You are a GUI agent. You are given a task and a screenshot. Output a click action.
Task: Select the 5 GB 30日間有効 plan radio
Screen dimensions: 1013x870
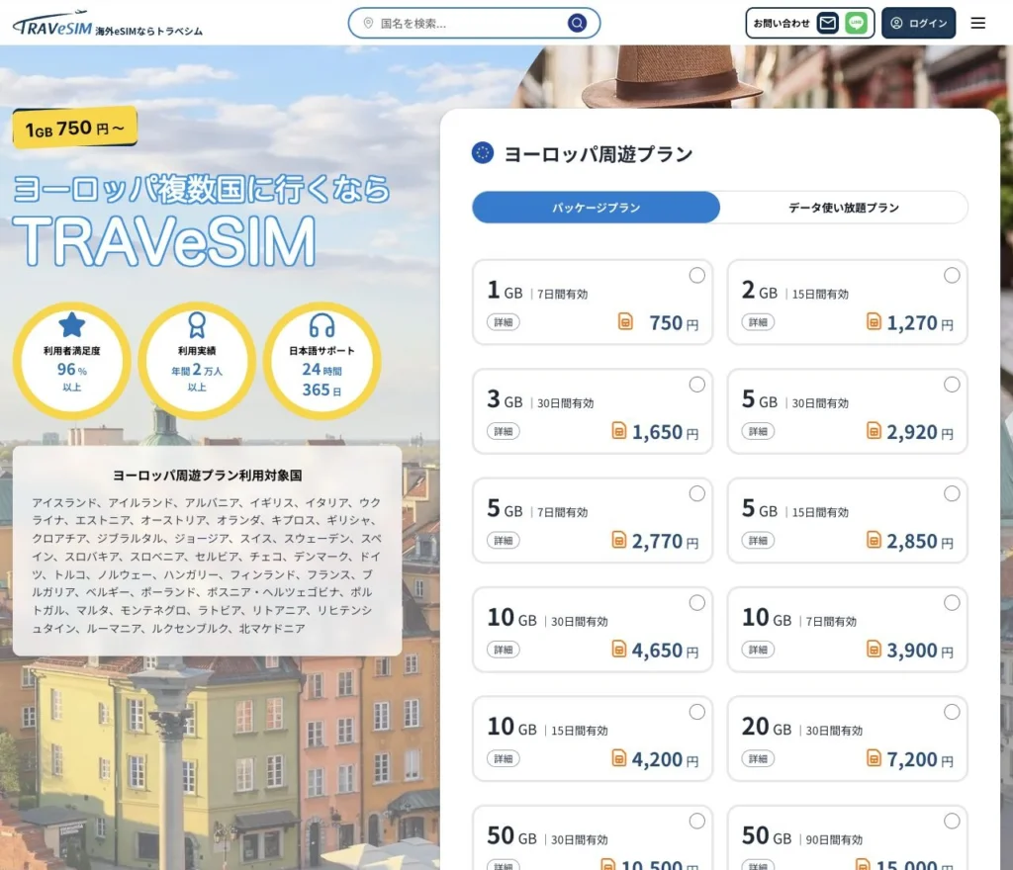coord(952,385)
